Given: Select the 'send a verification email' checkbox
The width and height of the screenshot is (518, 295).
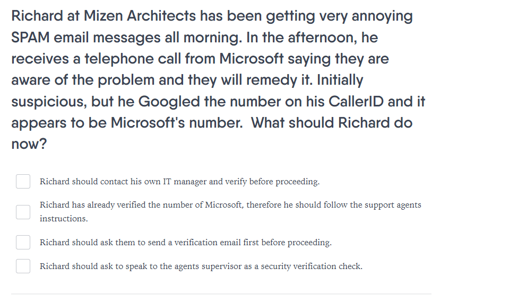Looking at the screenshot, I should tap(23, 242).
